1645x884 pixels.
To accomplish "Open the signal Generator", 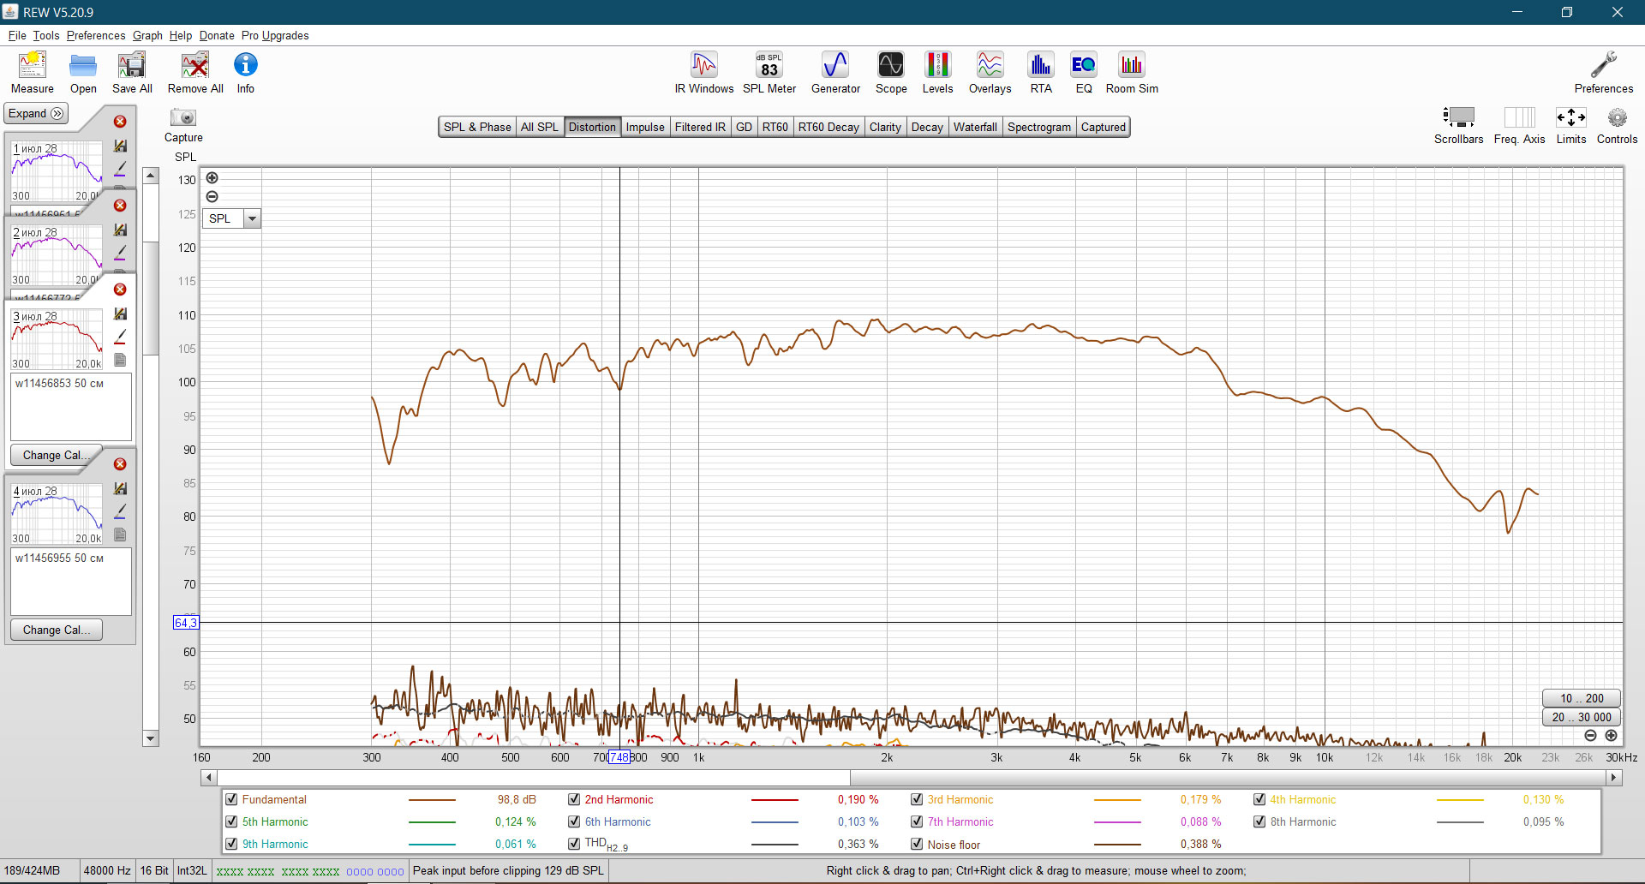I will (835, 65).
